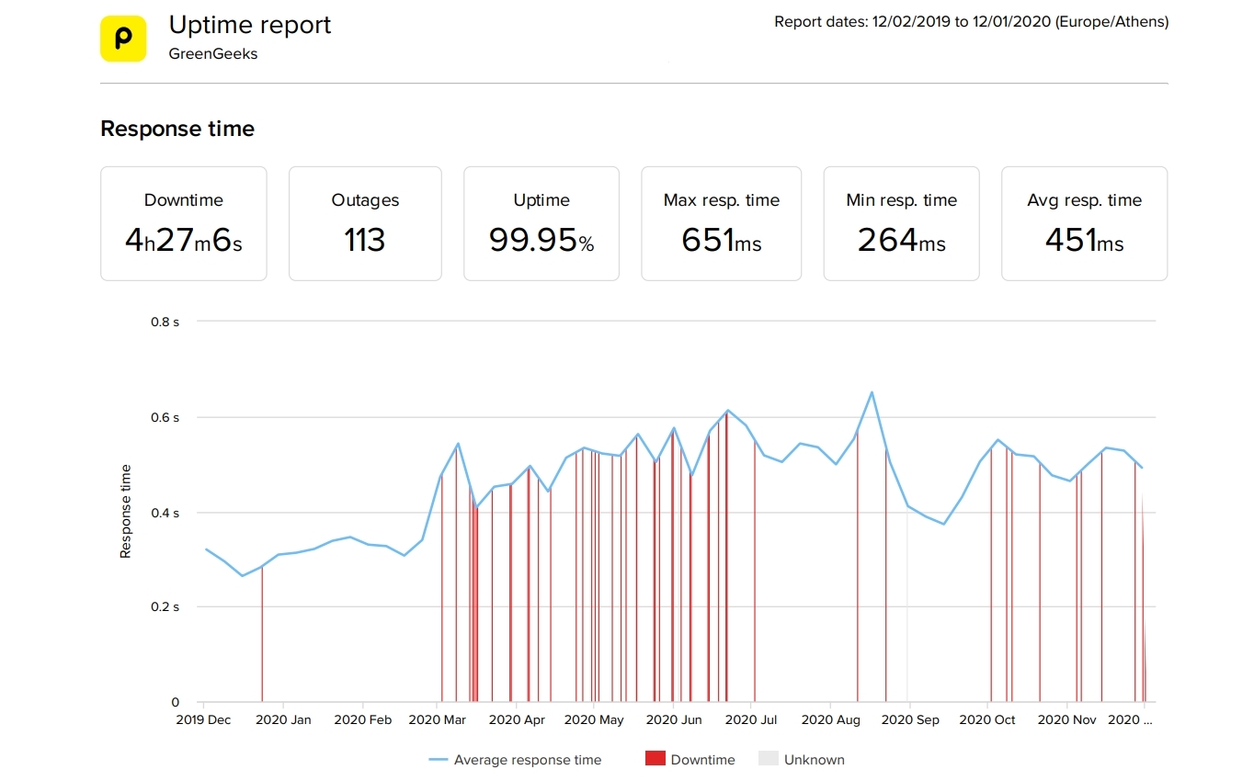Select the GreenGeeks site name
Viewport: 1254px width, 781px height.
pos(213,53)
